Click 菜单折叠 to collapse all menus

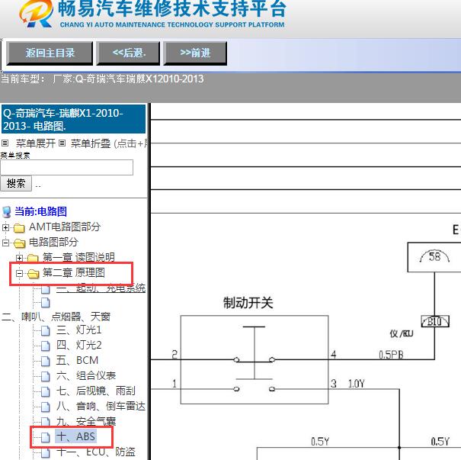[91, 143]
